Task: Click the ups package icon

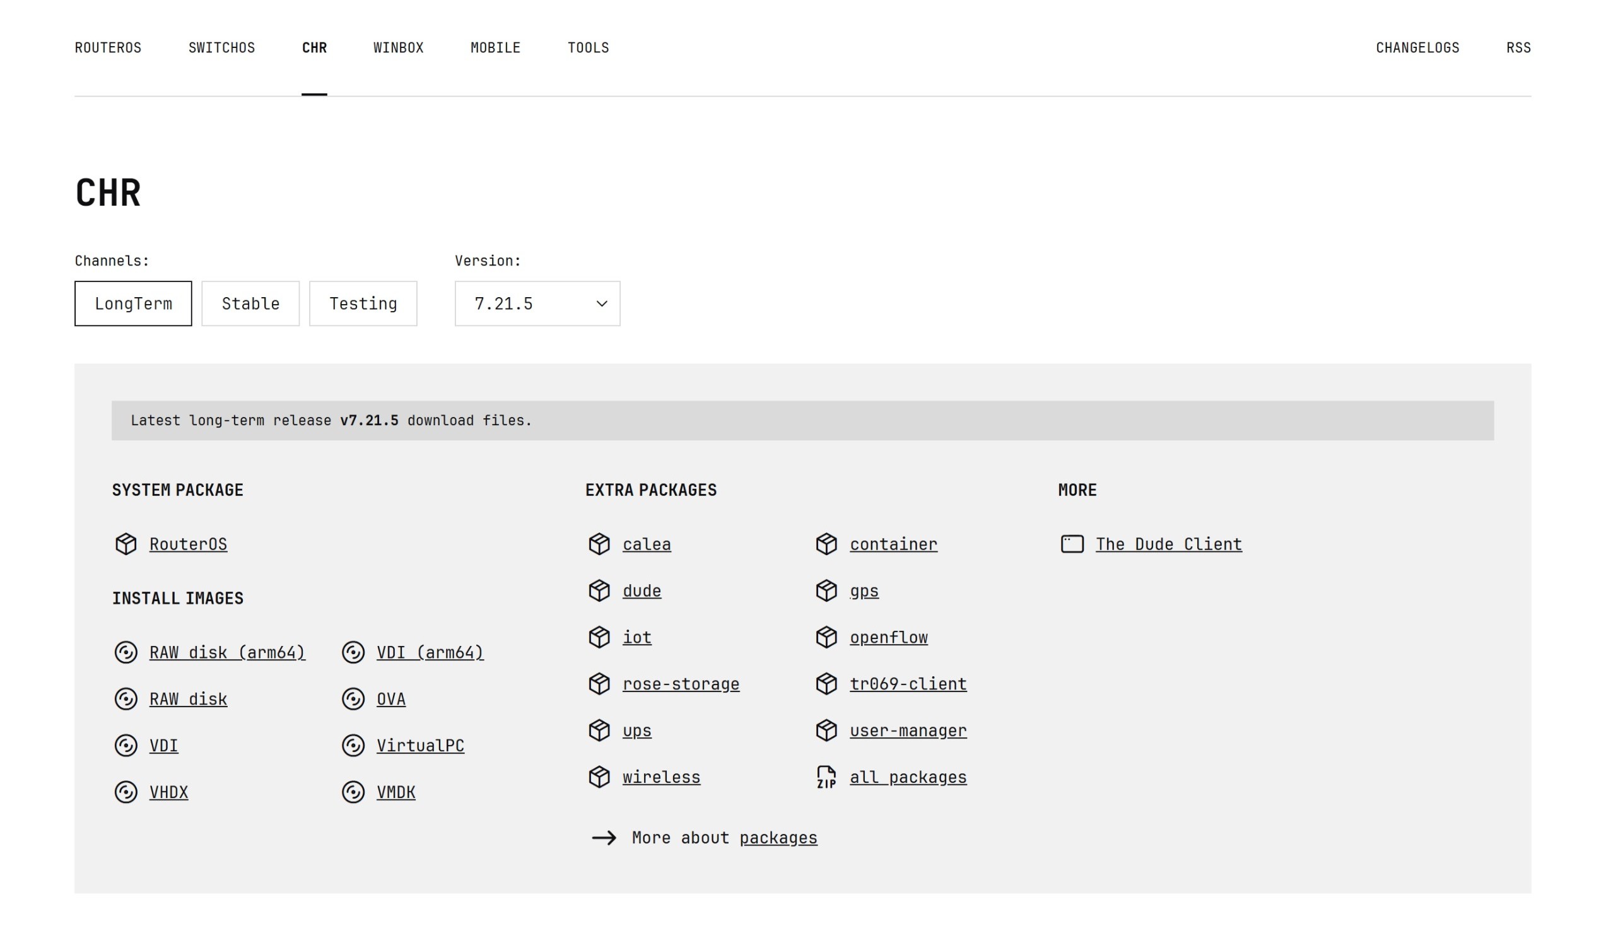Action: coord(599,730)
